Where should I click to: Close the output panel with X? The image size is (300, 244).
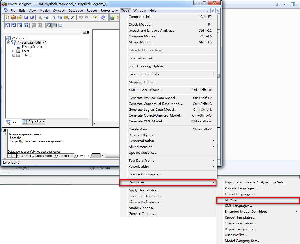(5, 130)
